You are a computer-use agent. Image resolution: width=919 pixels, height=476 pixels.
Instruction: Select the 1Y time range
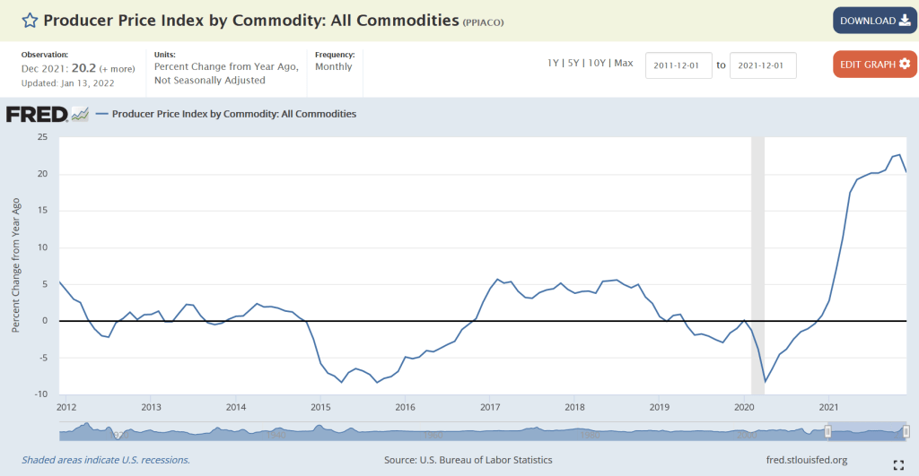555,63
